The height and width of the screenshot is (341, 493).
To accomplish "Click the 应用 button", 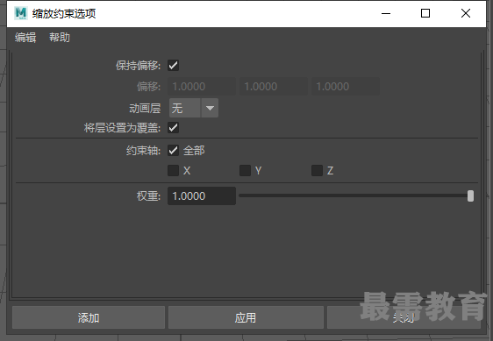I will tap(246, 317).
